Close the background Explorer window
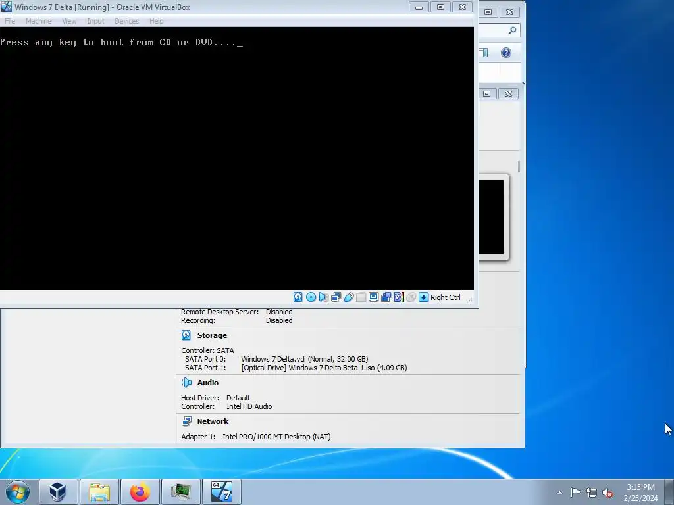This screenshot has width=674, height=505. (510, 12)
